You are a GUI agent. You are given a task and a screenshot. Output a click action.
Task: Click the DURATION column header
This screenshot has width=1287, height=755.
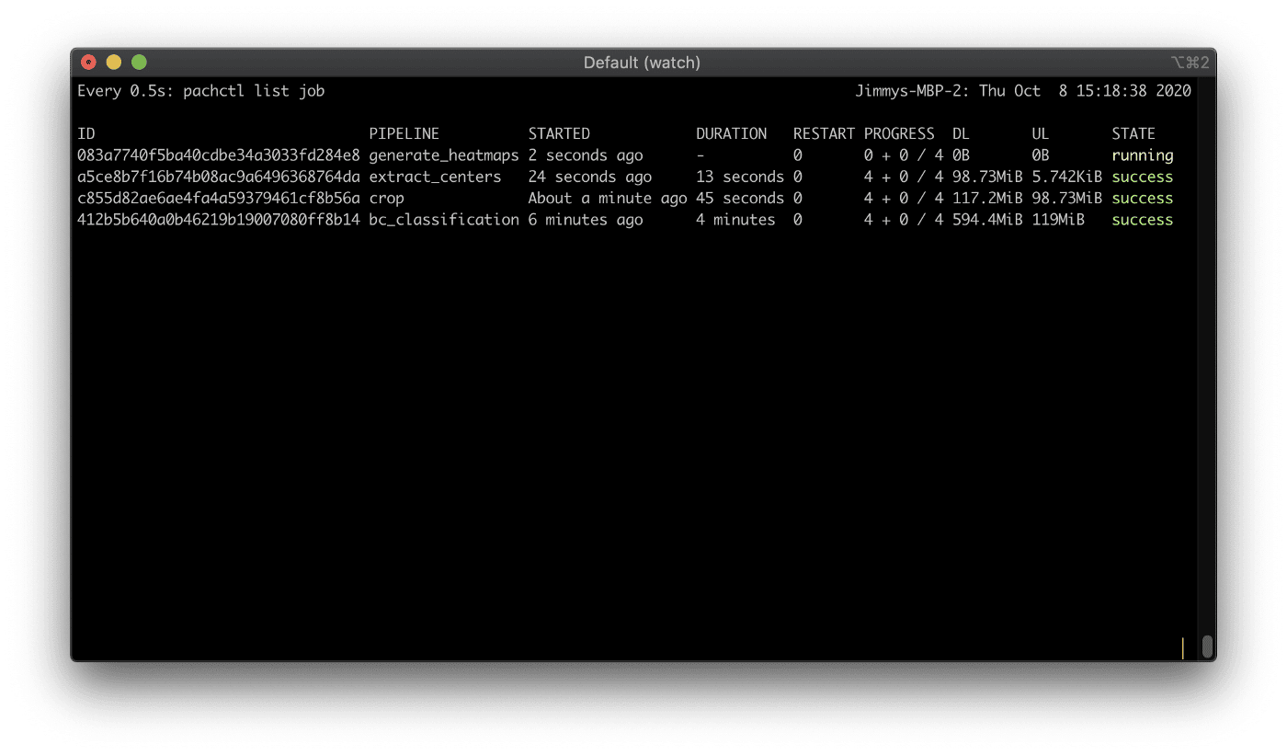[732, 134]
